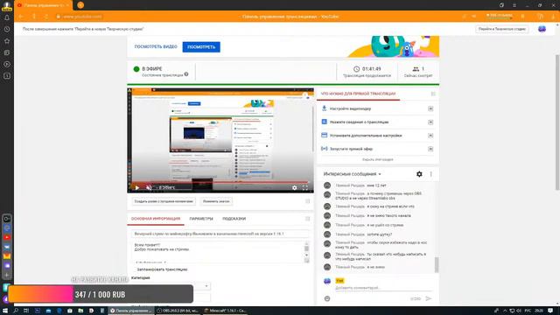Viewport: 560px width, 315px height.
Task: Open browser hamburger menu in title bar
Action: [x=514, y=5]
